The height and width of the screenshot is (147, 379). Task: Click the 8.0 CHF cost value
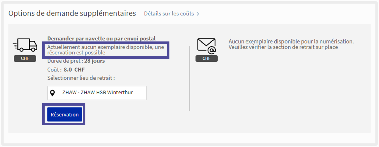(x=74, y=70)
